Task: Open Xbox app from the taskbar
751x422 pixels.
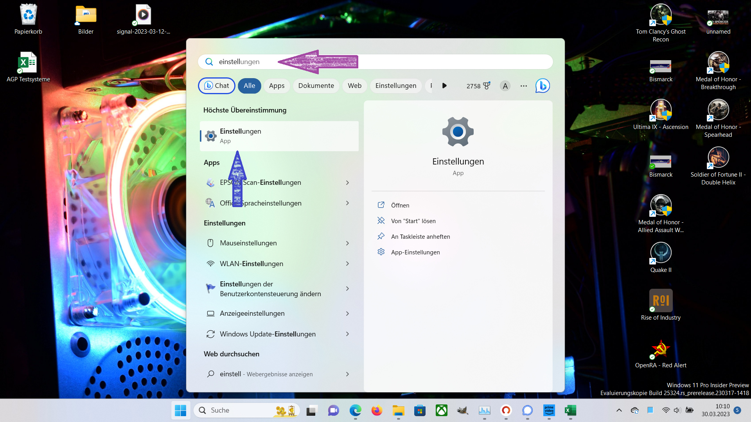Action: (x=441, y=410)
